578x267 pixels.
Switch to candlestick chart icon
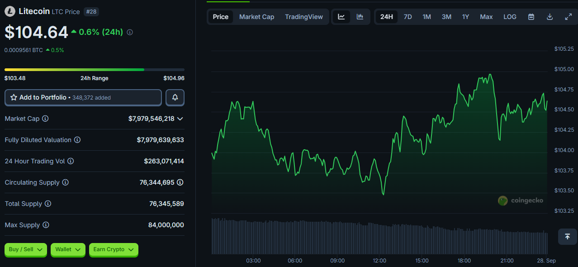tap(360, 17)
